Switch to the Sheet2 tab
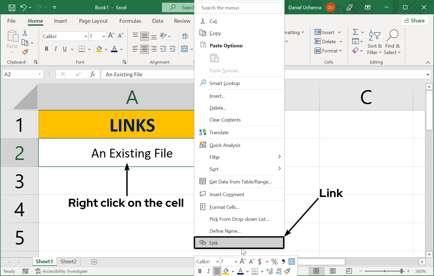The width and height of the screenshot is (434, 276). coord(68,261)
